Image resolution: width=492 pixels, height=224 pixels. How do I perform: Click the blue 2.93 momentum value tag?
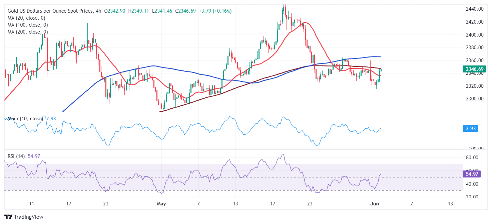click(x=470, y=129)
